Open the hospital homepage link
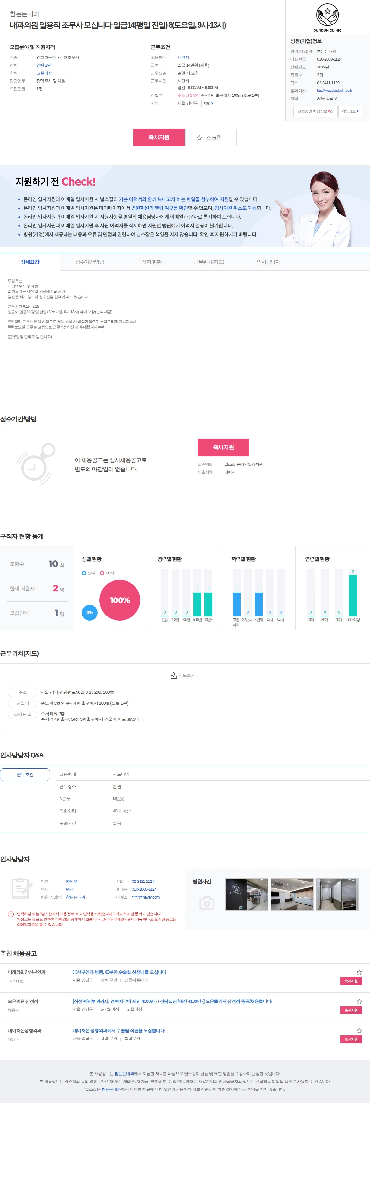The image size is (370, 1200). [335, 91]
